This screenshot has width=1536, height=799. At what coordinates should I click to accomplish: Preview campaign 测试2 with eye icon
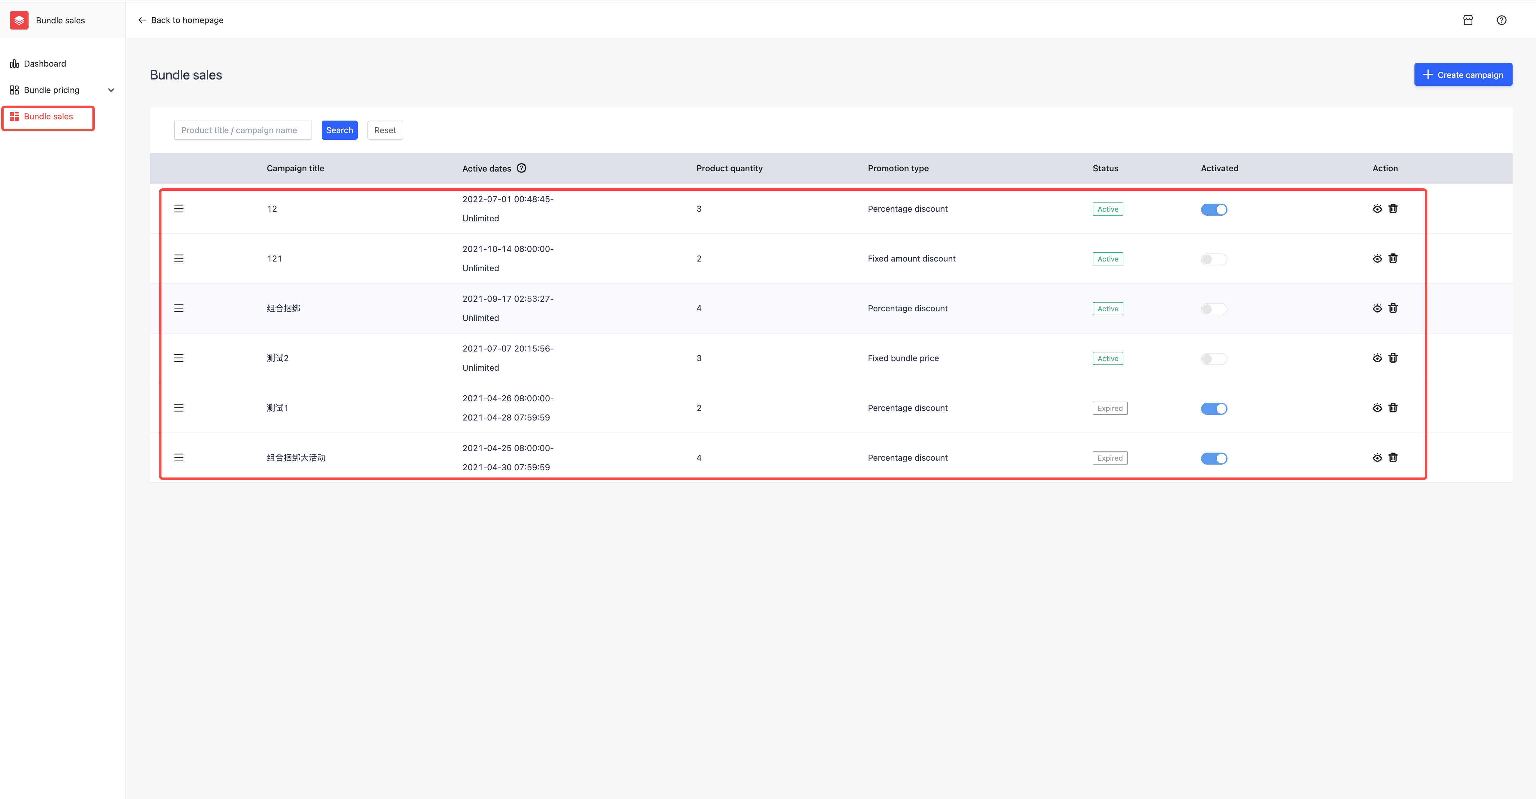pyautogui.click(x=1377, y=358)
